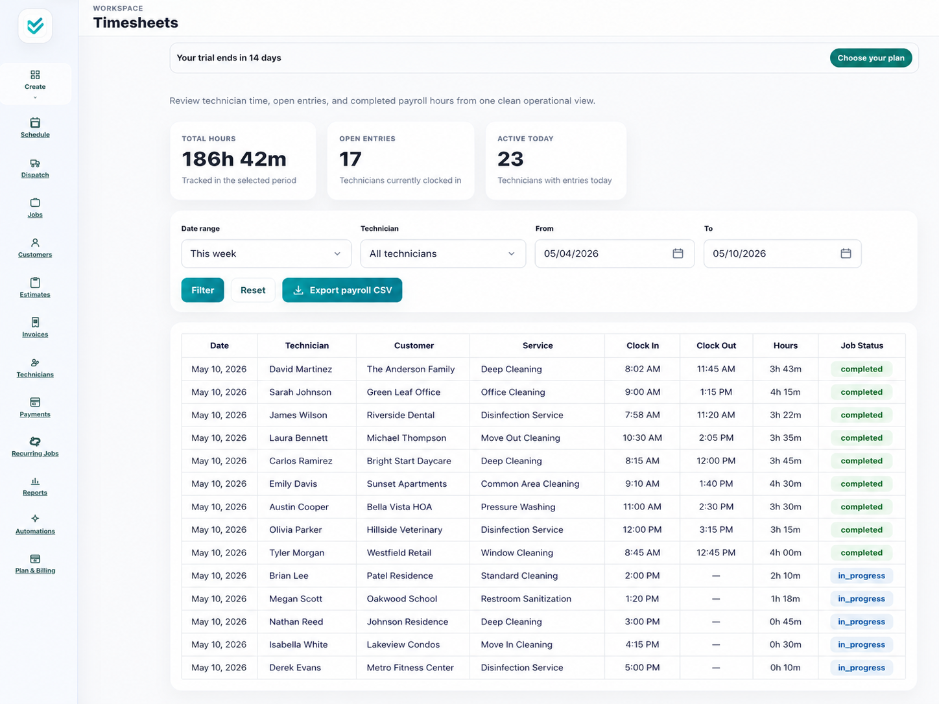Click Derek Evans in_progress status badge
The height and width of the screenshot is (704, 939).
[x=861, y=668]
